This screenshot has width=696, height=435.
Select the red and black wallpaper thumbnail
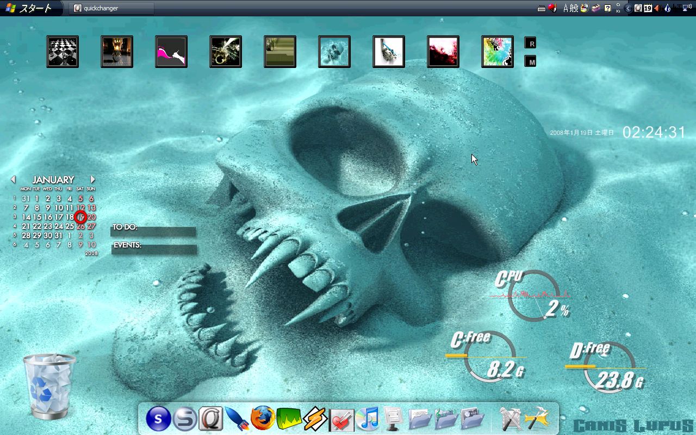click(443, 52)
